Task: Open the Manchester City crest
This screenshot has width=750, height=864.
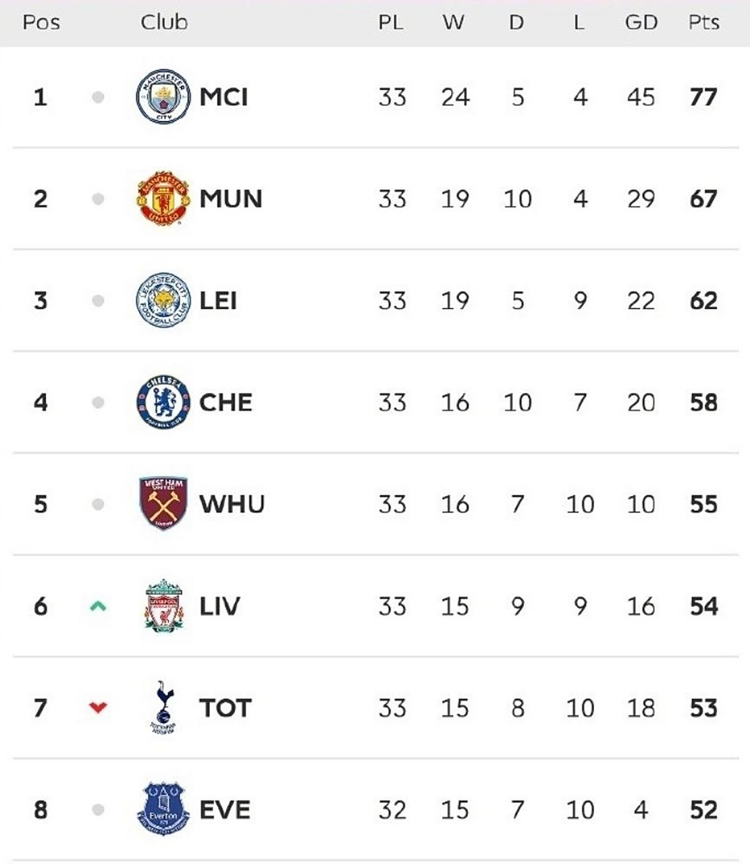Action: point(163,97)
